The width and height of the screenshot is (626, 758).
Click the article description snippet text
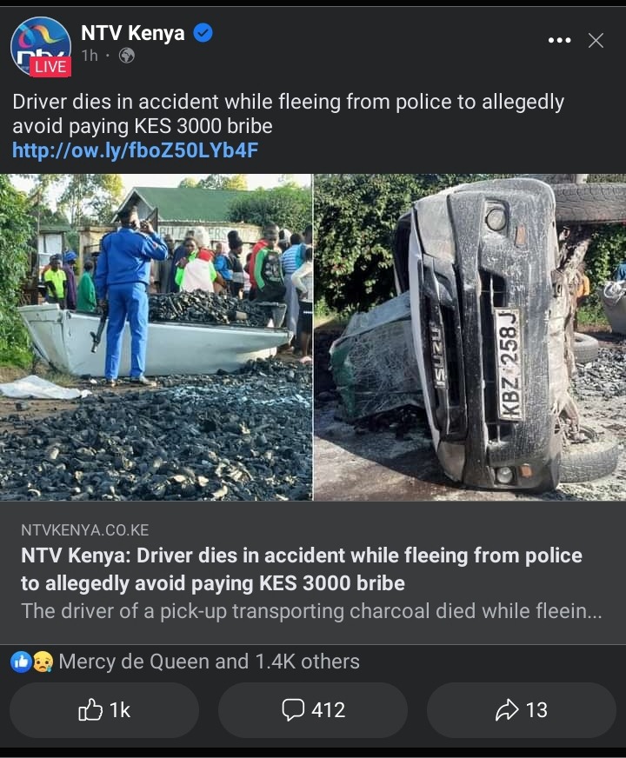311,611
